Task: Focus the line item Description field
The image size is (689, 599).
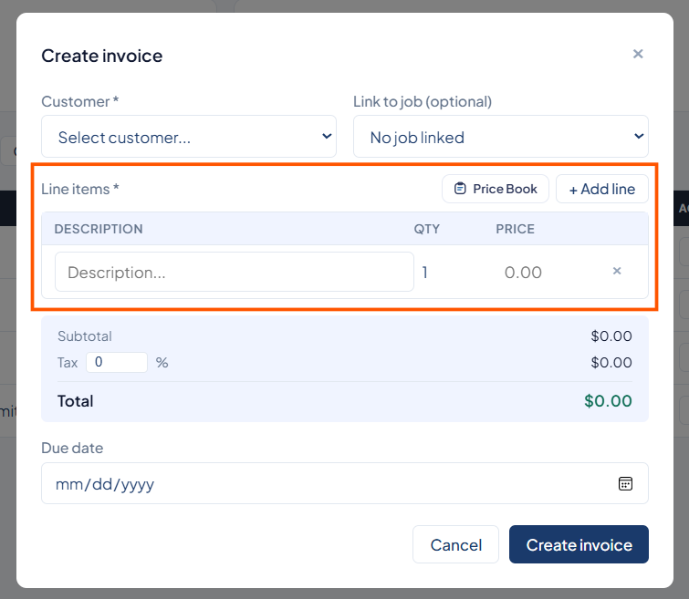Action: [235, 272]
